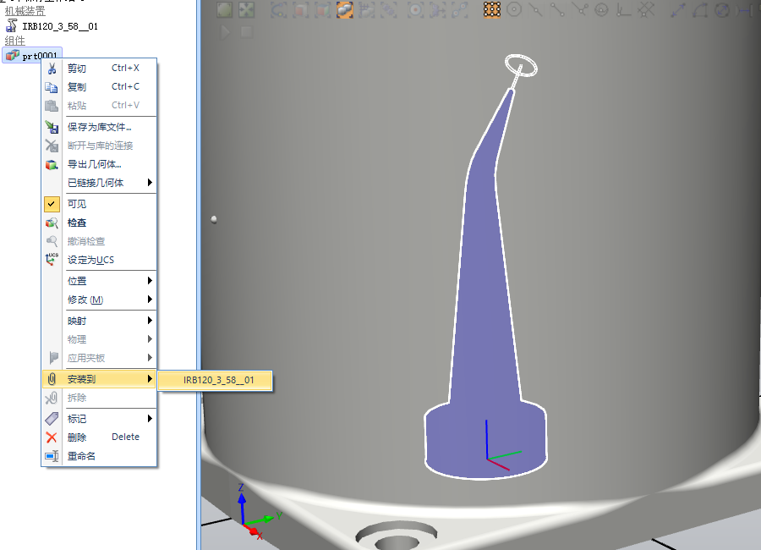Select the Group Selection level icon

tap(367, 9)
